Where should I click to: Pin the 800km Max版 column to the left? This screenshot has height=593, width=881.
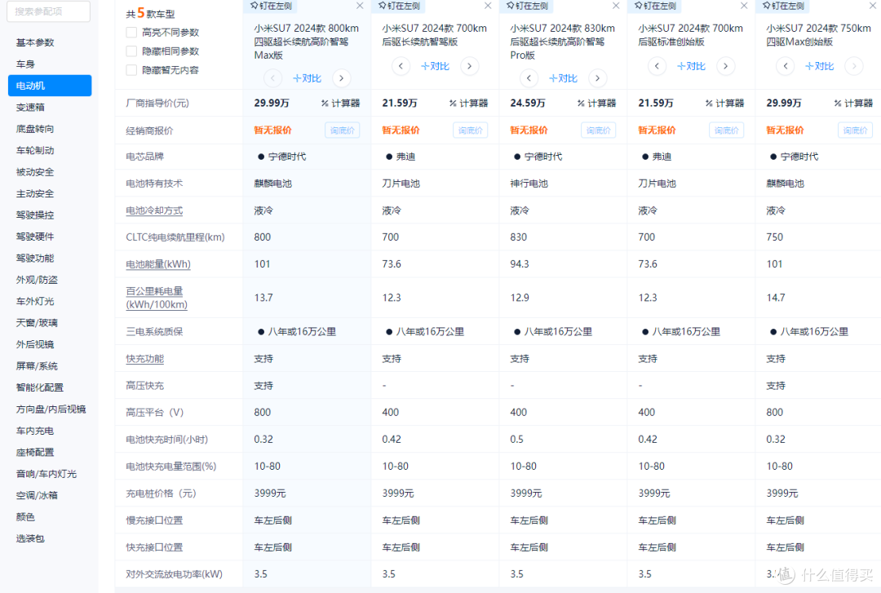272,6
